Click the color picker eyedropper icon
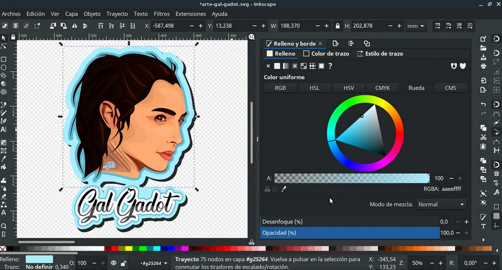Image resolution: width=502 pixels, height=270 pixels. [x=284, y=189]
